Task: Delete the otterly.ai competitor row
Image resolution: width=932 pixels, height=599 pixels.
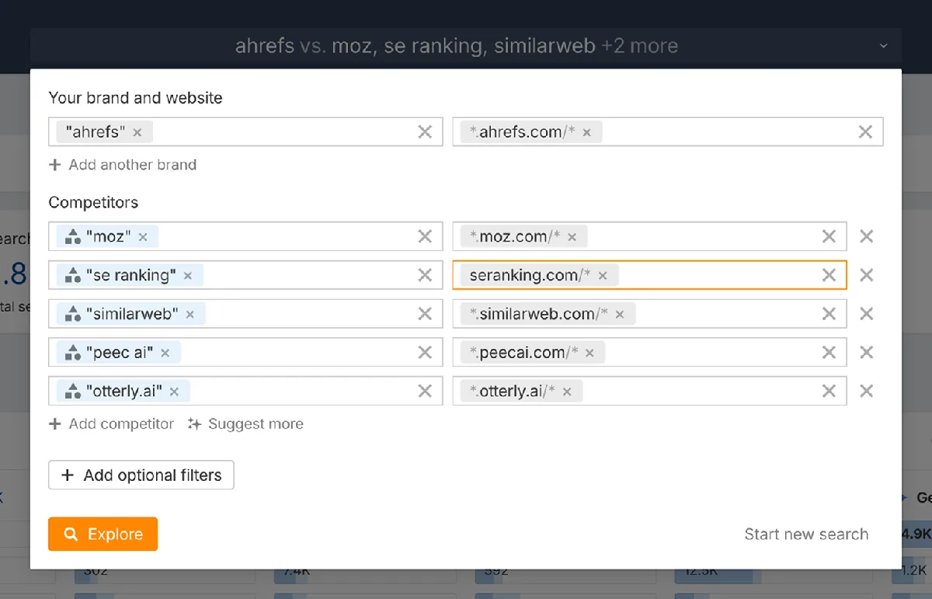Action: 867,392
